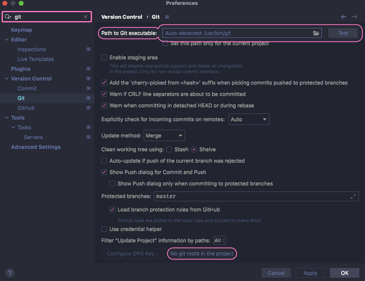The height and width of the screenshot is (281, 365).
Task: Open the incoming commits Auto dropdown
Action: tap(249, 119)
